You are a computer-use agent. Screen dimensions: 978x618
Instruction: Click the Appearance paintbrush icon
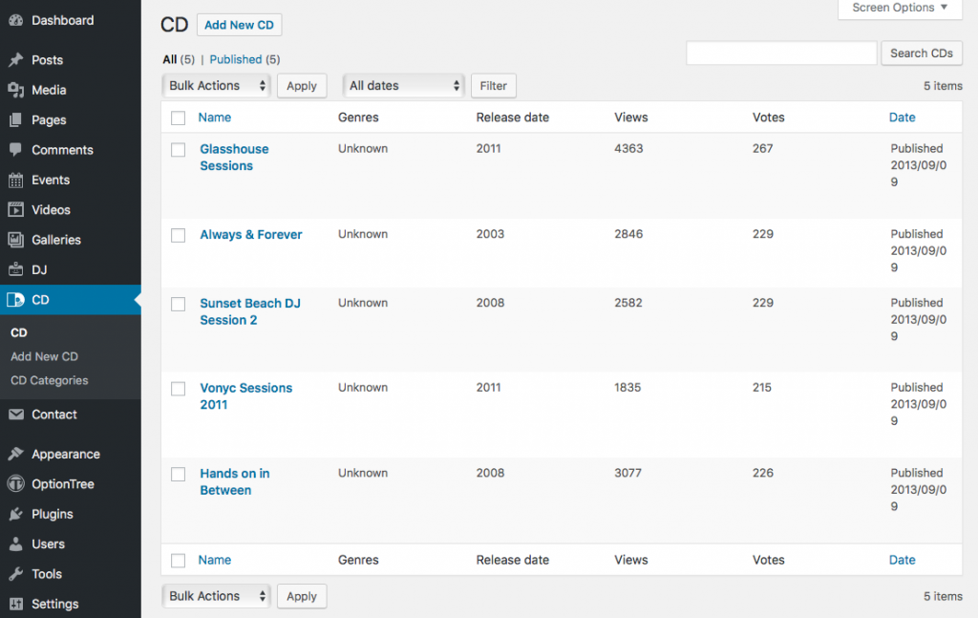17,454
